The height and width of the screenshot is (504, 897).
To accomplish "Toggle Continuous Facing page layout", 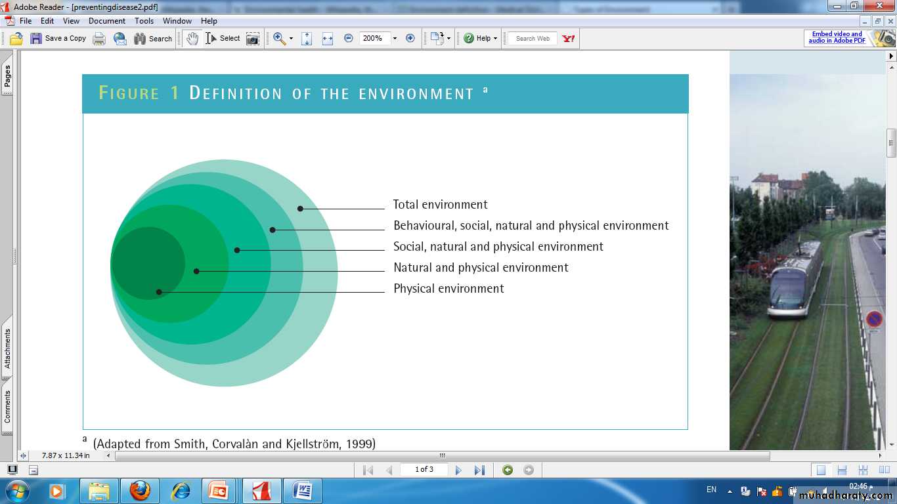I will tap(863, 470).
